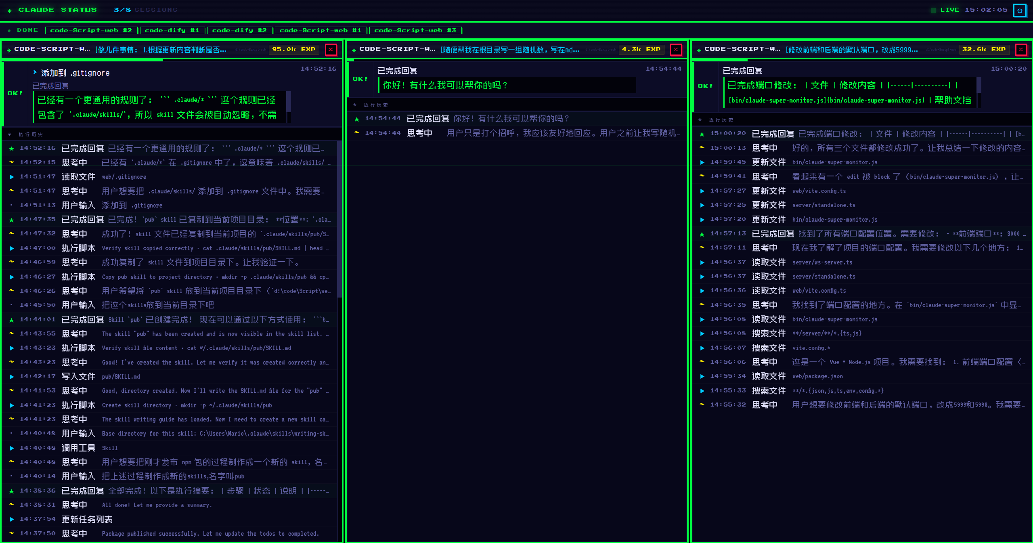
Task: Switch to the code-dify #1 session tab
Action: click(x=172, y=30)
